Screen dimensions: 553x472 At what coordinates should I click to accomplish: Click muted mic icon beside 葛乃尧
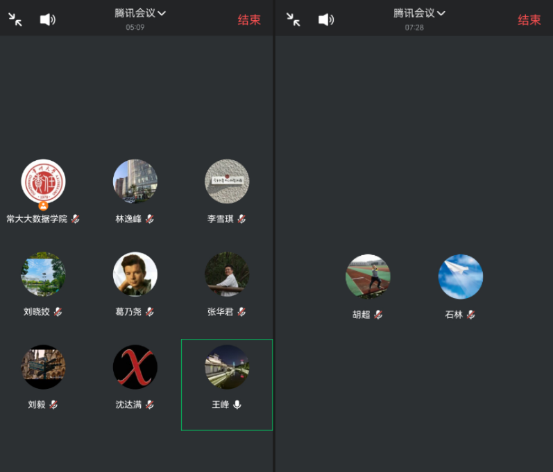(150, 312)
